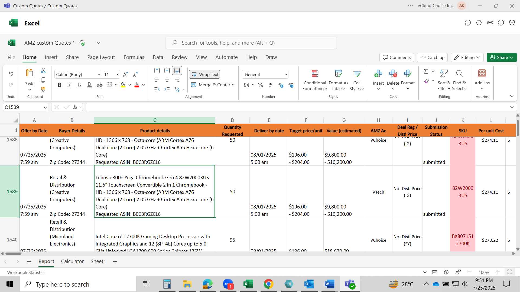Align text to top icon
Screen dimensions: 520x292
(157, 71)
